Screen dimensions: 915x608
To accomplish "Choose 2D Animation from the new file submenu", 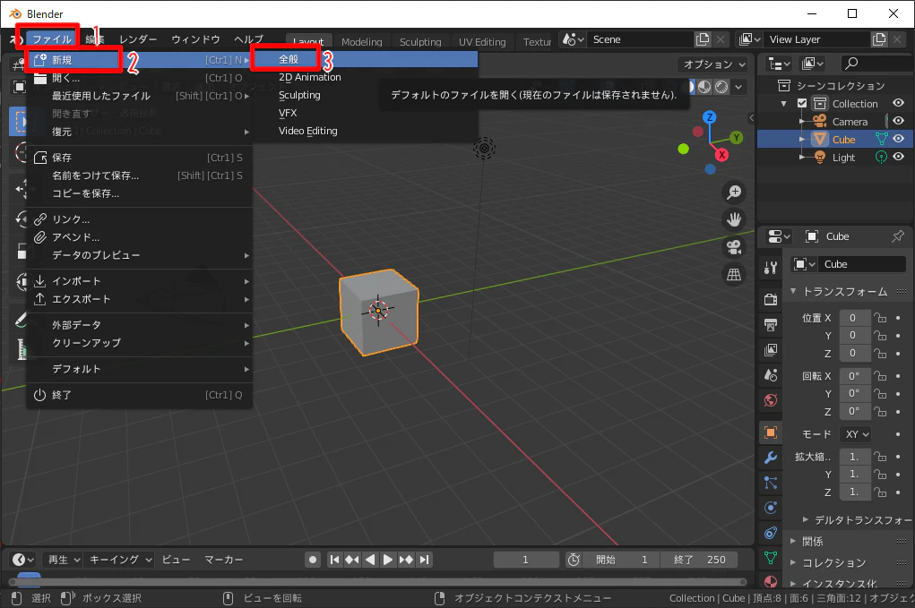I will click(x=310, y=77).
